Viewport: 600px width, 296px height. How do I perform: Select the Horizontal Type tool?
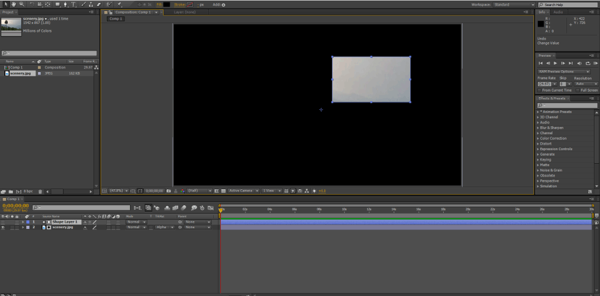coord(73,5)
